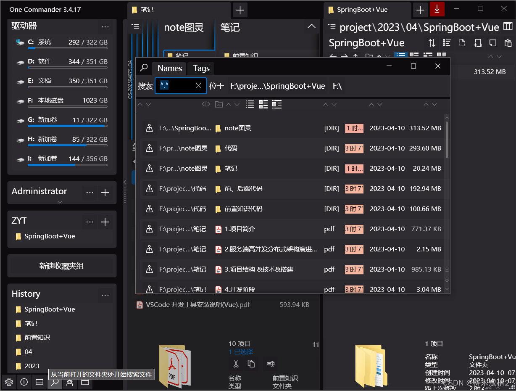Open the 驱动器 panel options menu

(x=105, y=27)
